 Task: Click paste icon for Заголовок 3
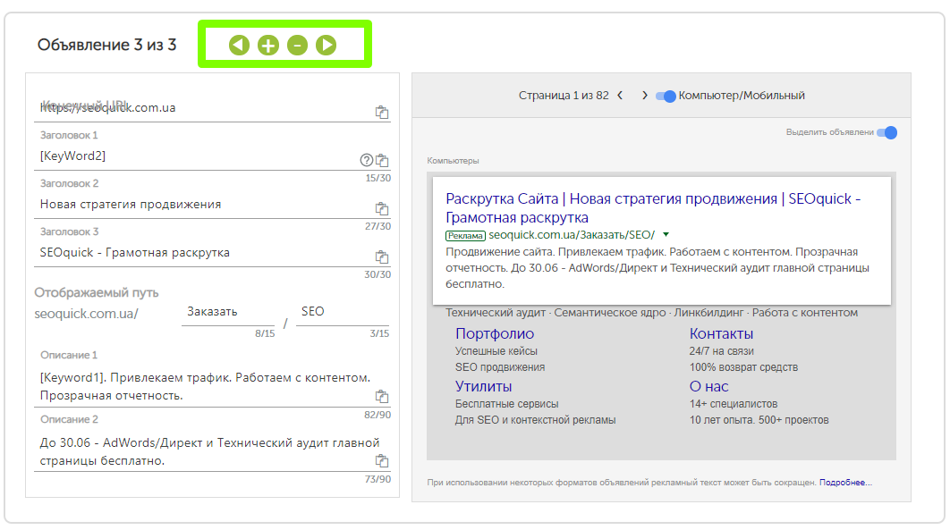(382, 257)
